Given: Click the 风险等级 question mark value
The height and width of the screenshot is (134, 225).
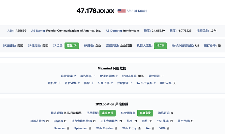Looking at the screenshot, I should (x=75, y=76).
